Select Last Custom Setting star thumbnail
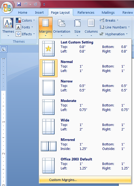The width and height of the screenshot is (134, 186). tap(48, 49)
